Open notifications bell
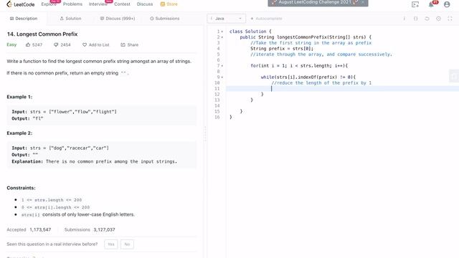The image size is (459, 258). click(x=431, y=4)
